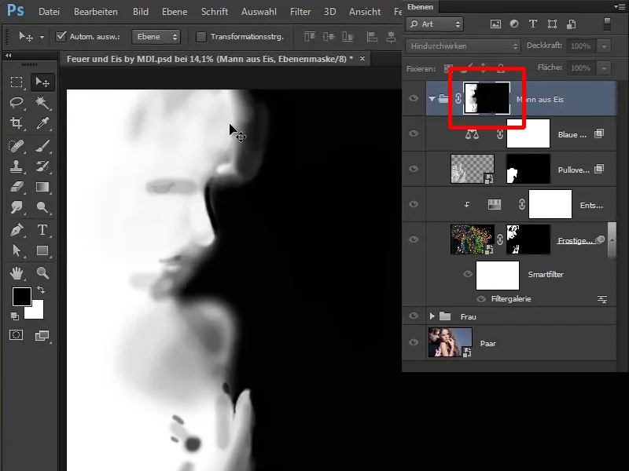This screenshot has height=471, width=629.
Task: Click the background color swatch
Action: click(37, 312)
